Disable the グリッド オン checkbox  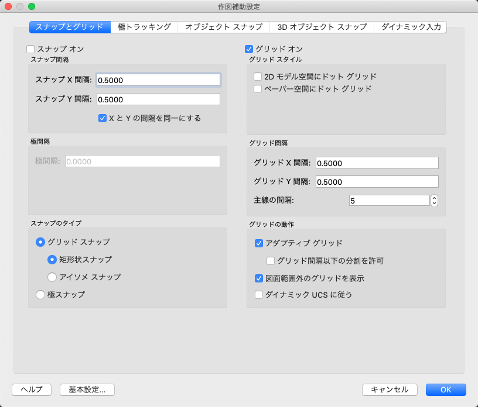(249, 49)
